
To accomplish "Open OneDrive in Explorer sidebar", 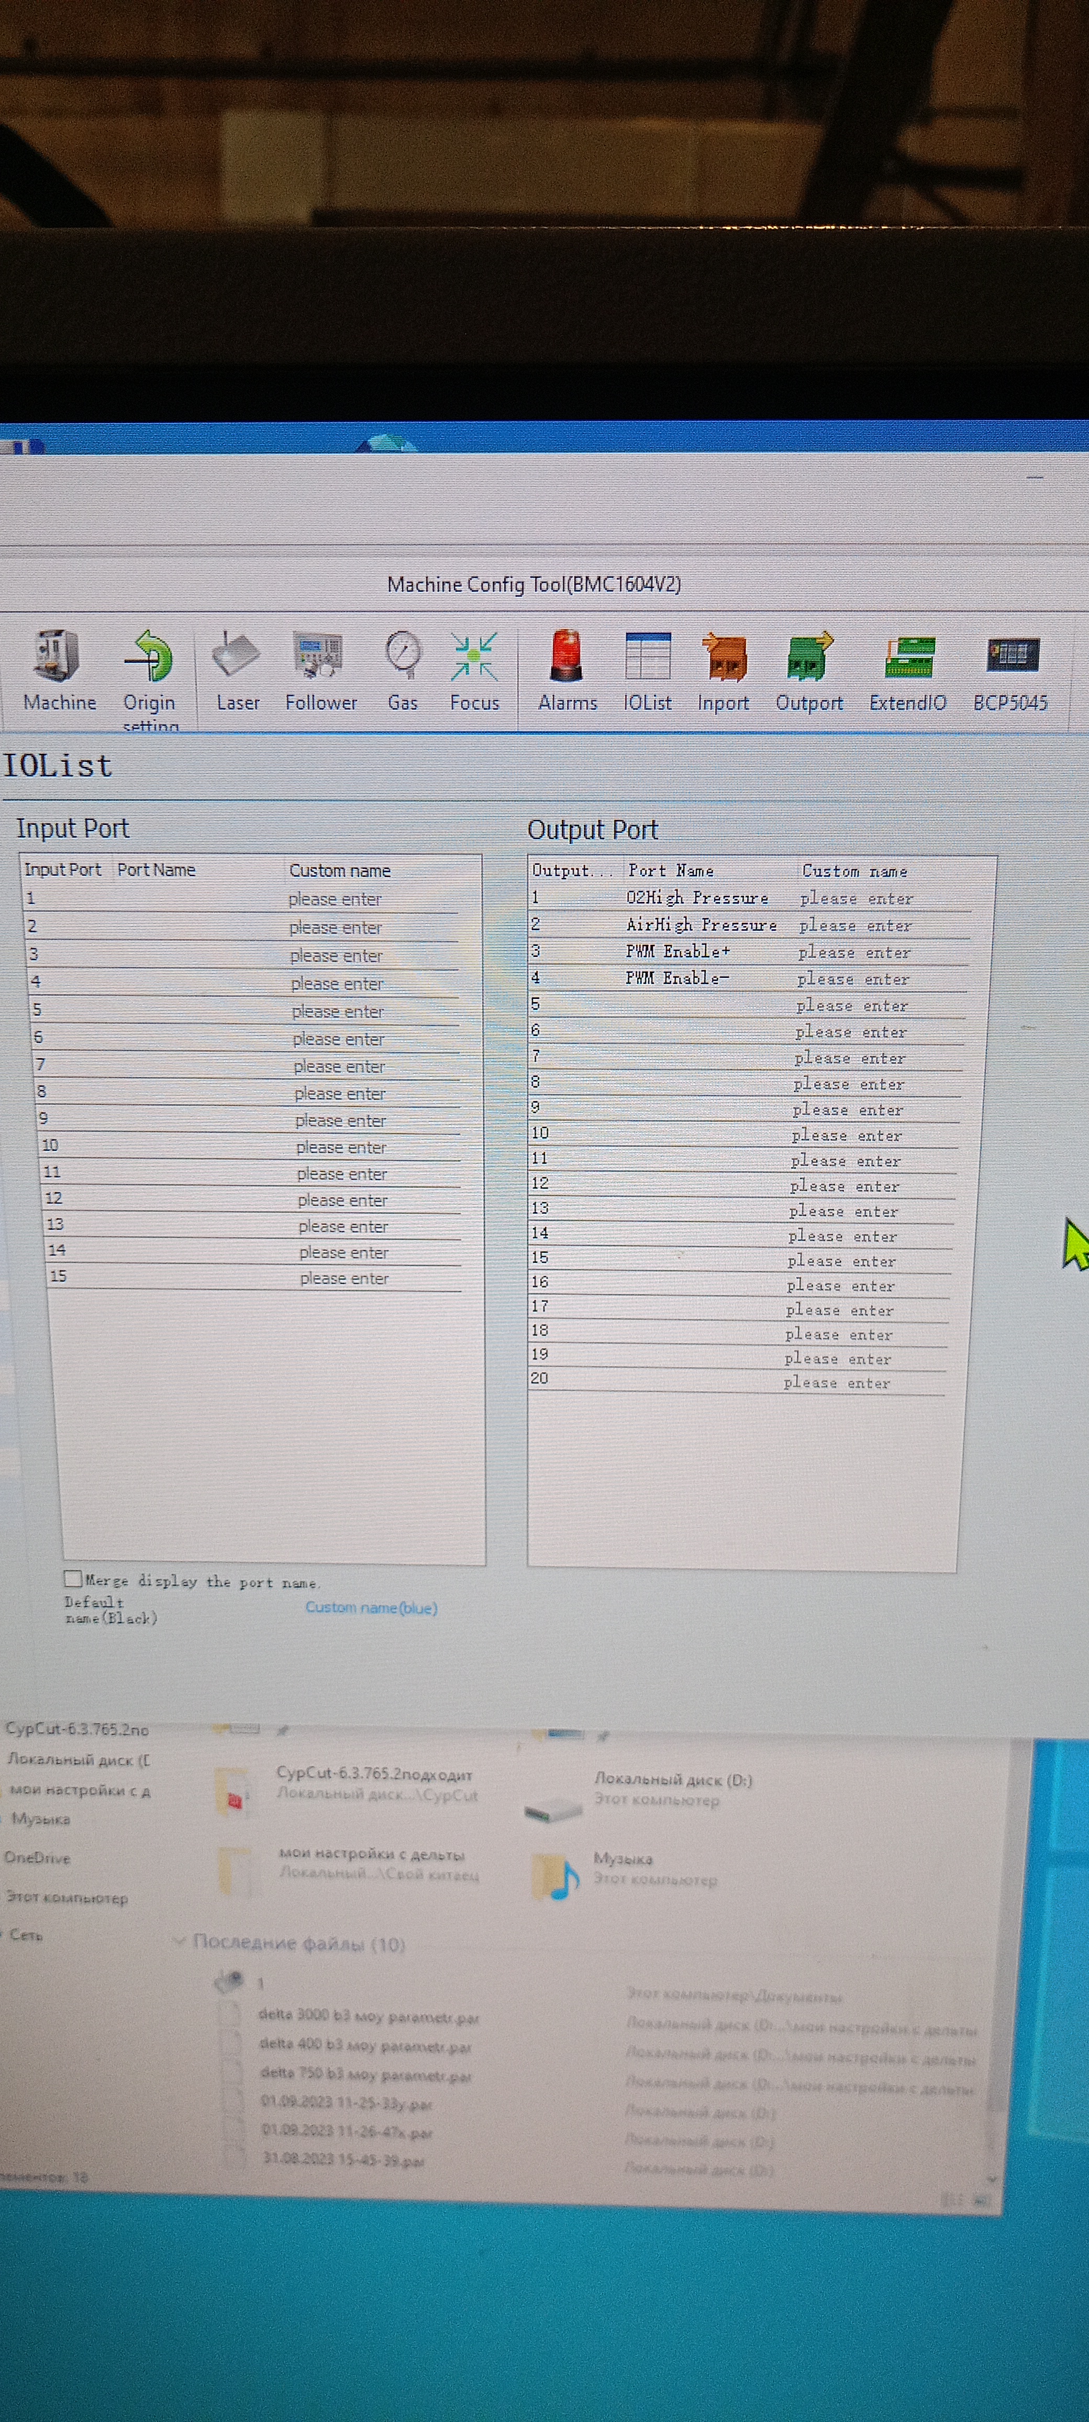I will coord(38,1858).
